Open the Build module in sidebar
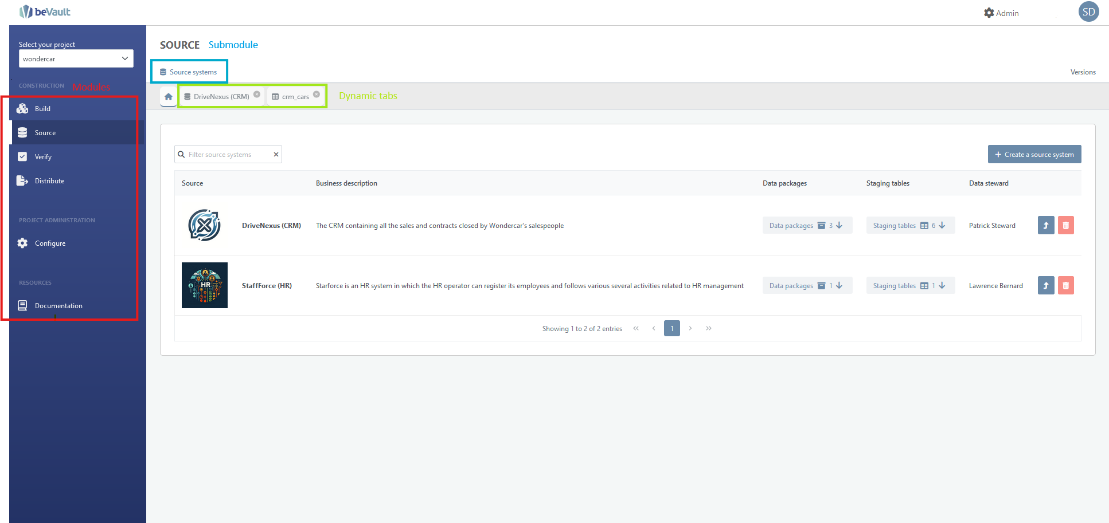 pos(42,109)
